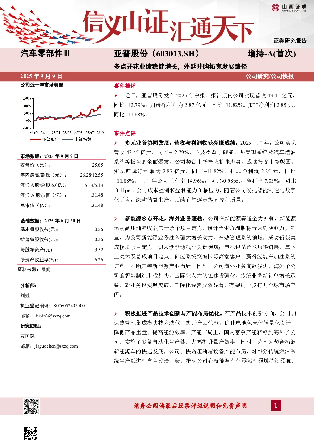Click assistant email jiaguochen@sxzq.com
314x445 pixels.
(56, 346)
